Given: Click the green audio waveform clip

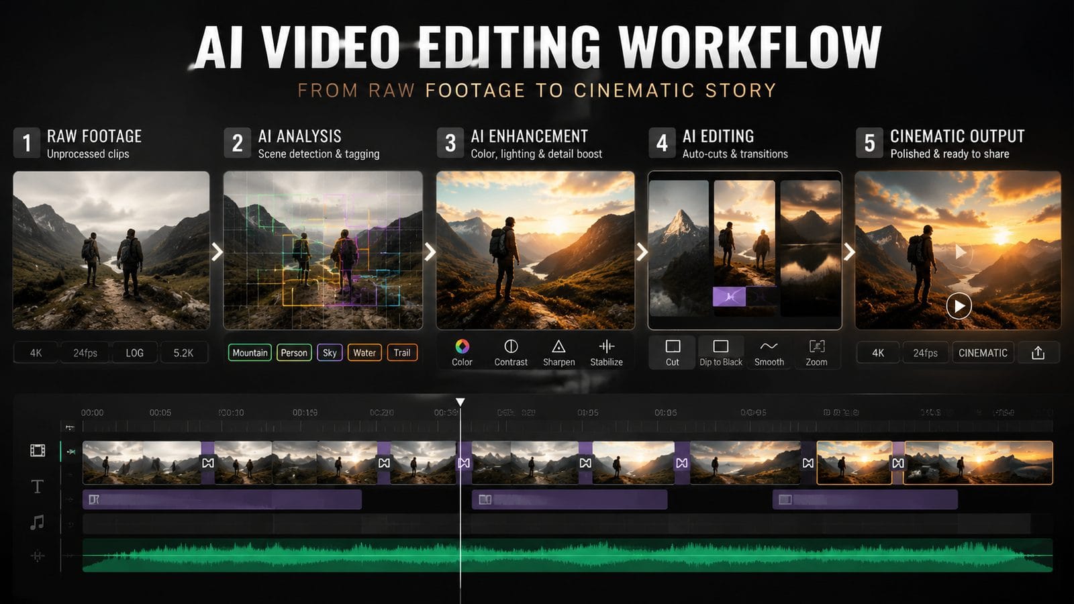Looking at the screenshot, I should (x=567, y=556).
